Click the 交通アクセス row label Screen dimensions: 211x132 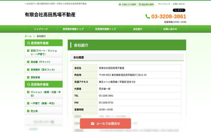[85, 82]
